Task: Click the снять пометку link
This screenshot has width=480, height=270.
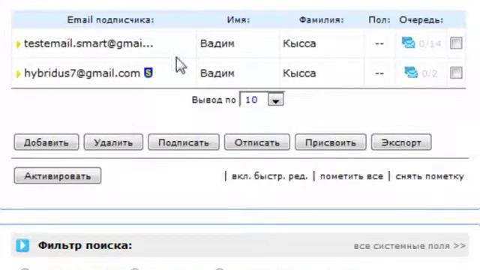Action: 430,176
